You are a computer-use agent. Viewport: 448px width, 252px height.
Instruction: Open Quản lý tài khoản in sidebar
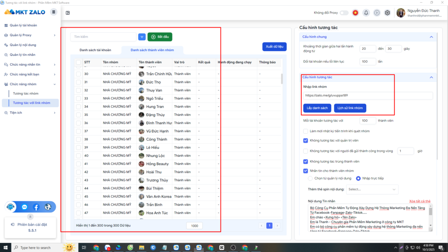point(23,25)
